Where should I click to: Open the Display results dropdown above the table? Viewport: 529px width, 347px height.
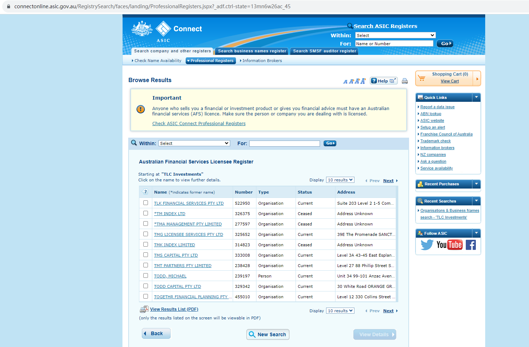[x=340, y=180]
